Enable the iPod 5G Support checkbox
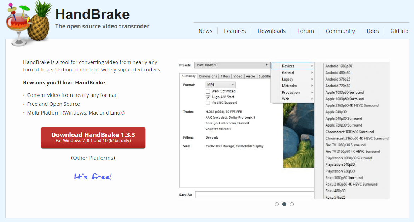Image resolution: width=414 pixels, height=222 pixels. pyautogui.click(x=208, y=103)
